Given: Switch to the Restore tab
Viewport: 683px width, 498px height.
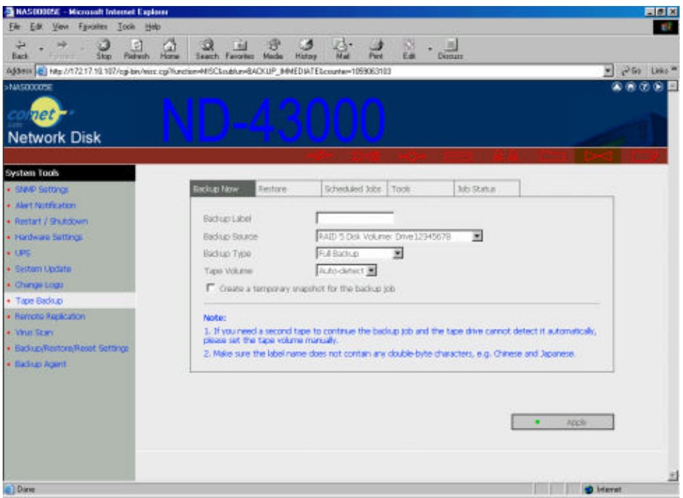Looking at the screenshot, I should [288, 189].
